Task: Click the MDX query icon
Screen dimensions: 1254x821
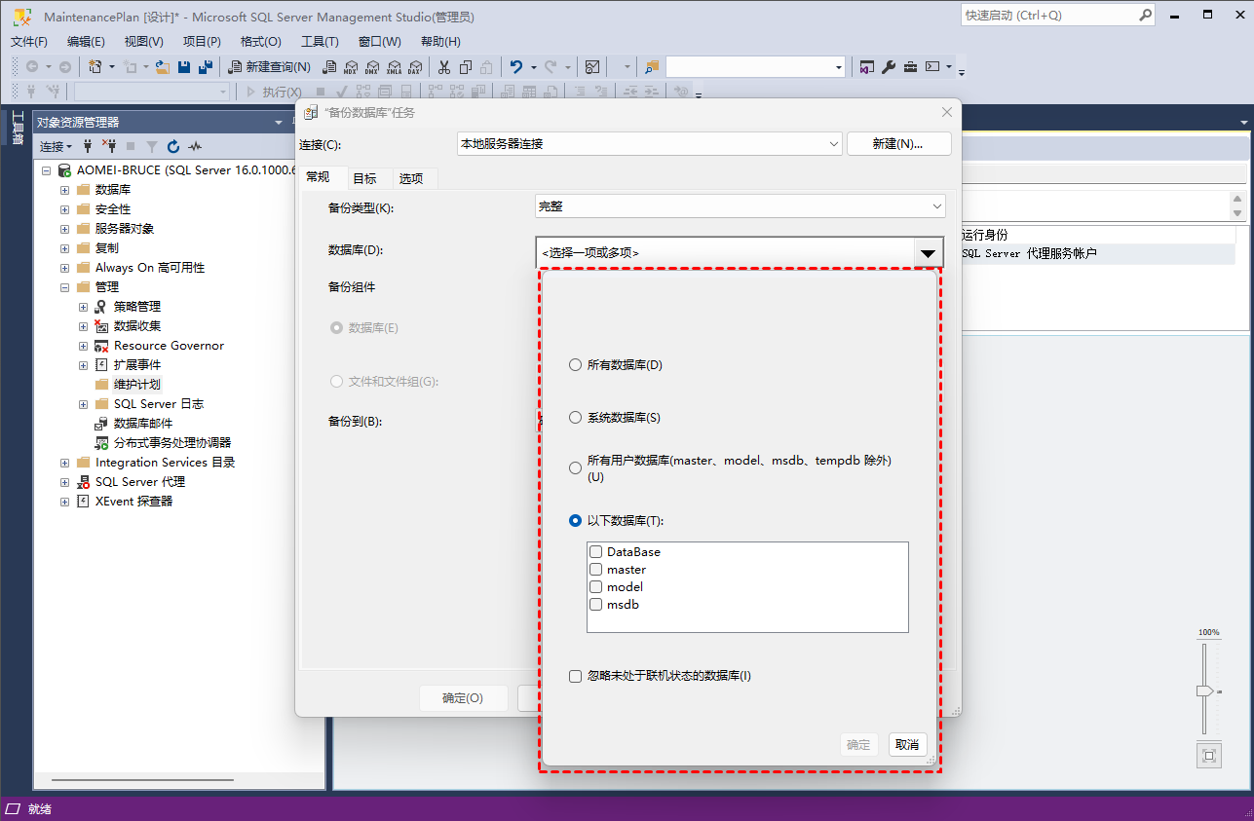Action: [351, 67]
